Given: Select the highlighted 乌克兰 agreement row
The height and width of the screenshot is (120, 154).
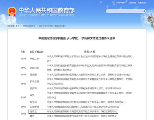Looking at the screenshot, I should (73, 111).
